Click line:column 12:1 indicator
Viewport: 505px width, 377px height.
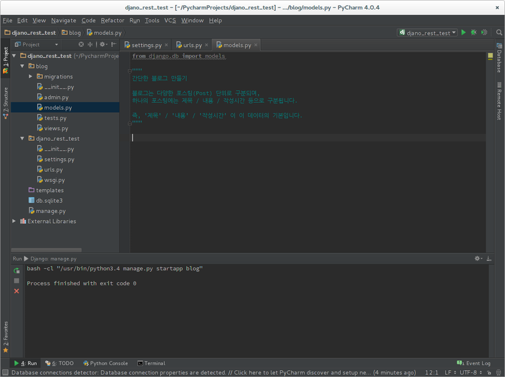pos(431,373)
